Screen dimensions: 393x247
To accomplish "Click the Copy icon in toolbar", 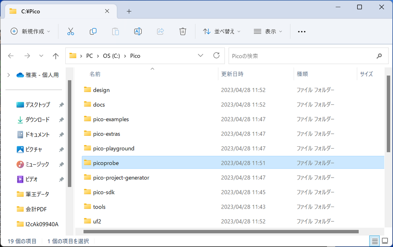I will 93,32.
